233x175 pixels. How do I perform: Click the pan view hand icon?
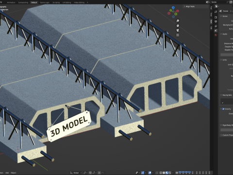[x=178, y=26]
